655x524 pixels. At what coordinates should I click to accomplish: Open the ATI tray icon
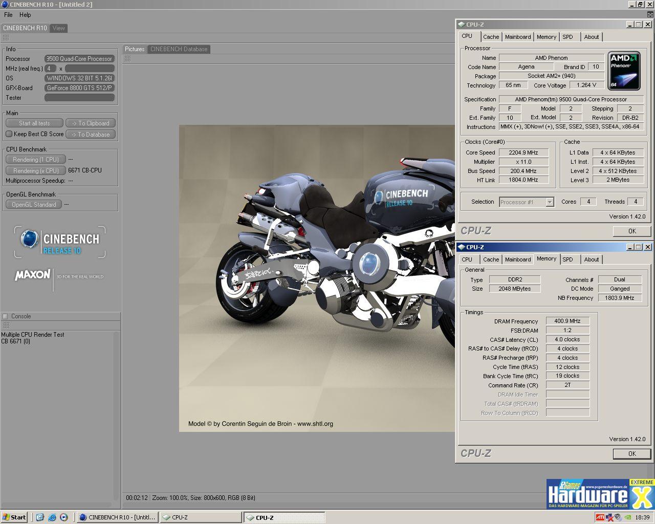600,517
